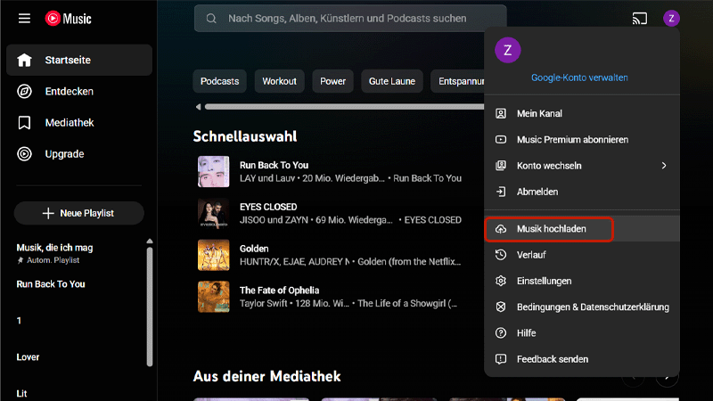Click the EYES CLOSED album thumbnail

(213, 214)
